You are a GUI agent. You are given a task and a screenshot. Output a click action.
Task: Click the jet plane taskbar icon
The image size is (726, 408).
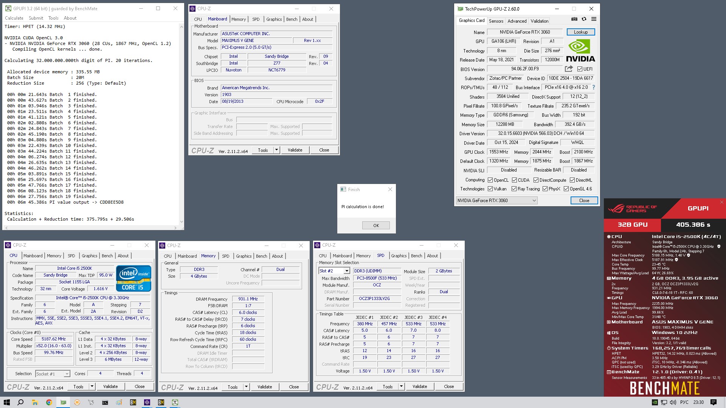[91, 402]
